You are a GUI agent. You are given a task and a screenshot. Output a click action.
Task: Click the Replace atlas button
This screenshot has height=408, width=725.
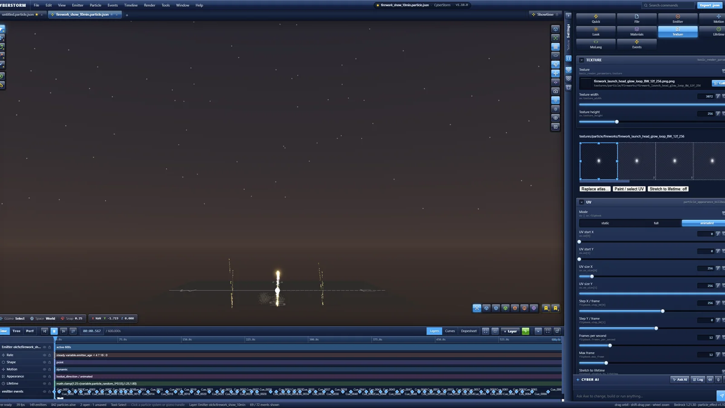(595, 189)
